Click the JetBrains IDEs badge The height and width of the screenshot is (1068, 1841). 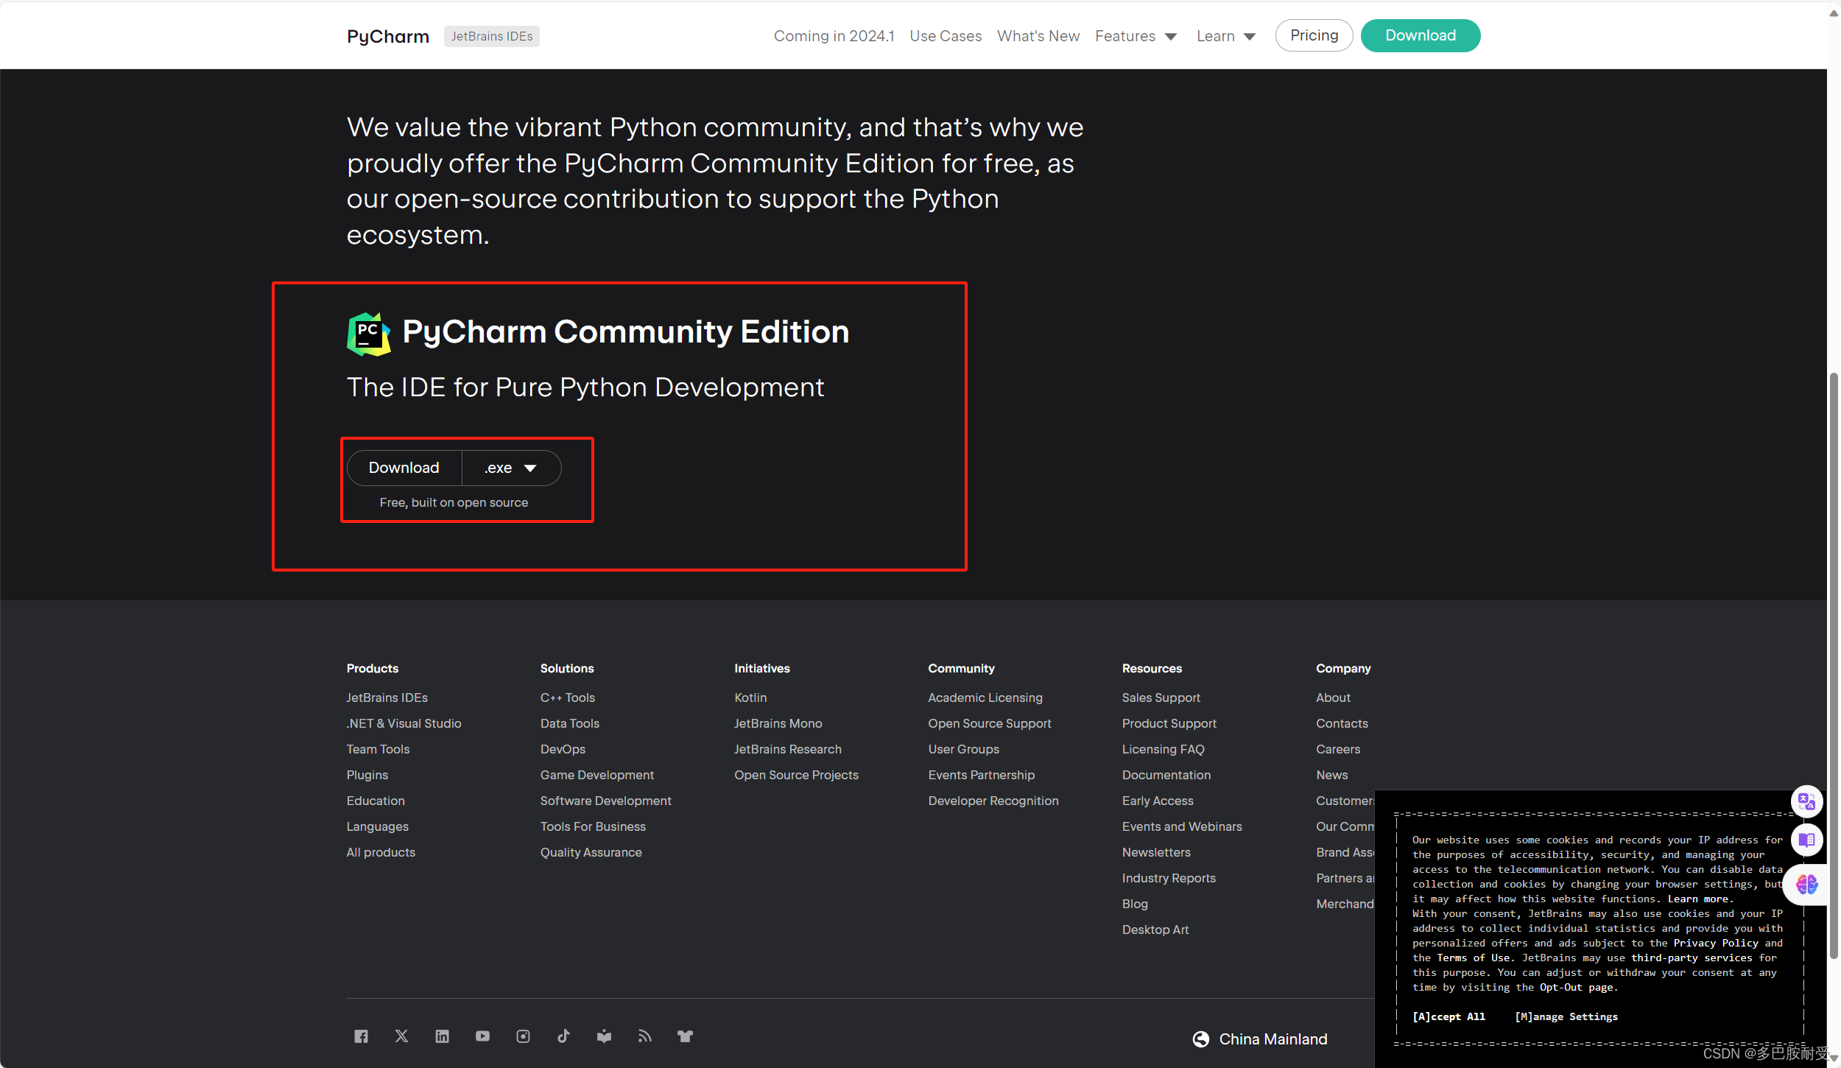tap(492, 36)
